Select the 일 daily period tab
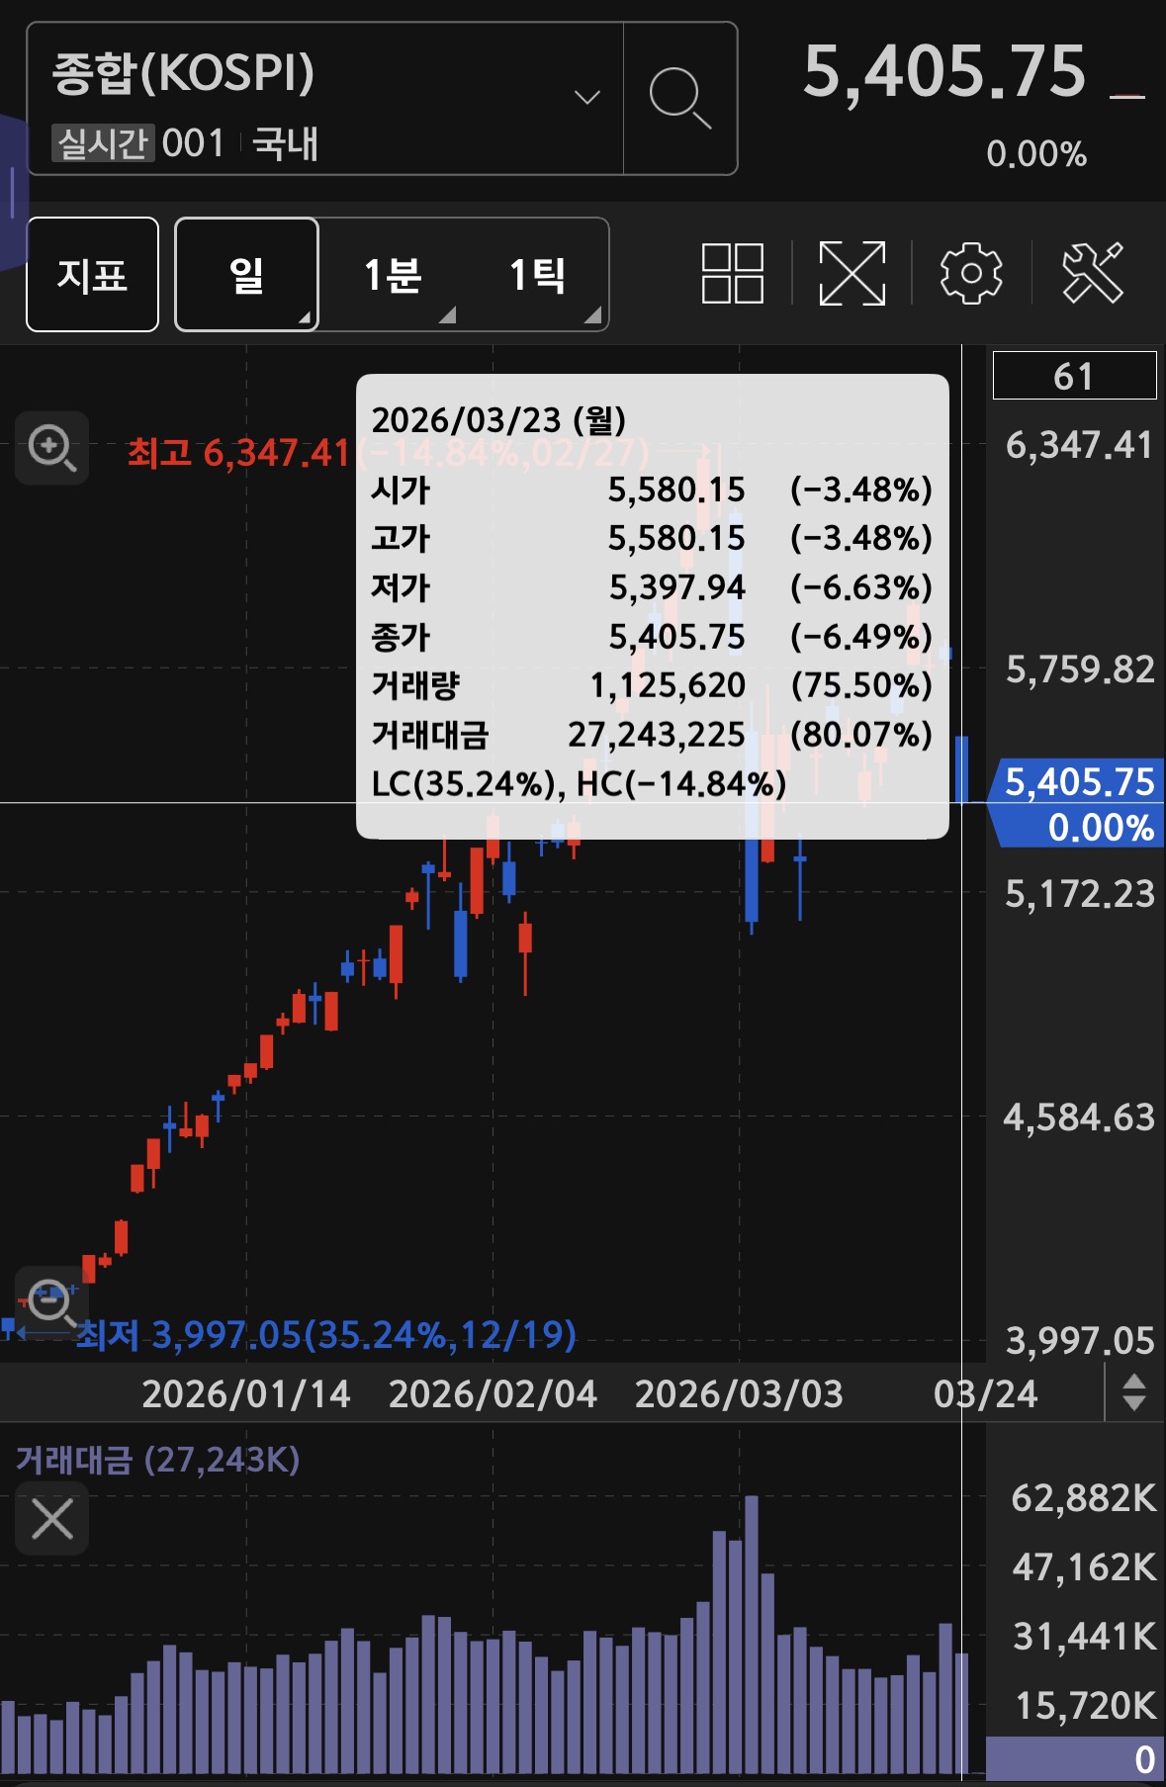 point(246,274)
